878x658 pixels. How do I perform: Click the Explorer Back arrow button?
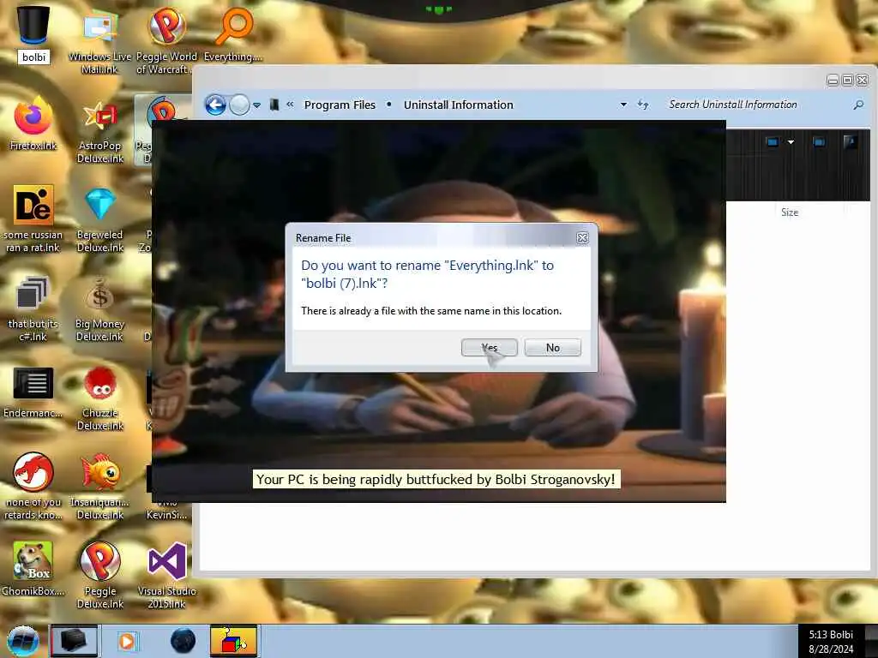[215, 105]
